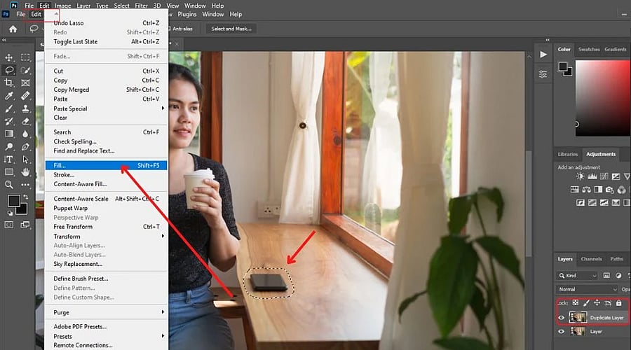The width and height of the screenshot is (631, 350).
Task: Open the Lasso tool preset picker
Action: pos(36,29)
